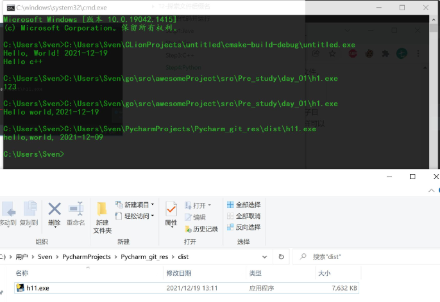The image size is (440, 302).
Task: Expand the chevron after Sven in breadcrumb
Action: coord(57,257)
